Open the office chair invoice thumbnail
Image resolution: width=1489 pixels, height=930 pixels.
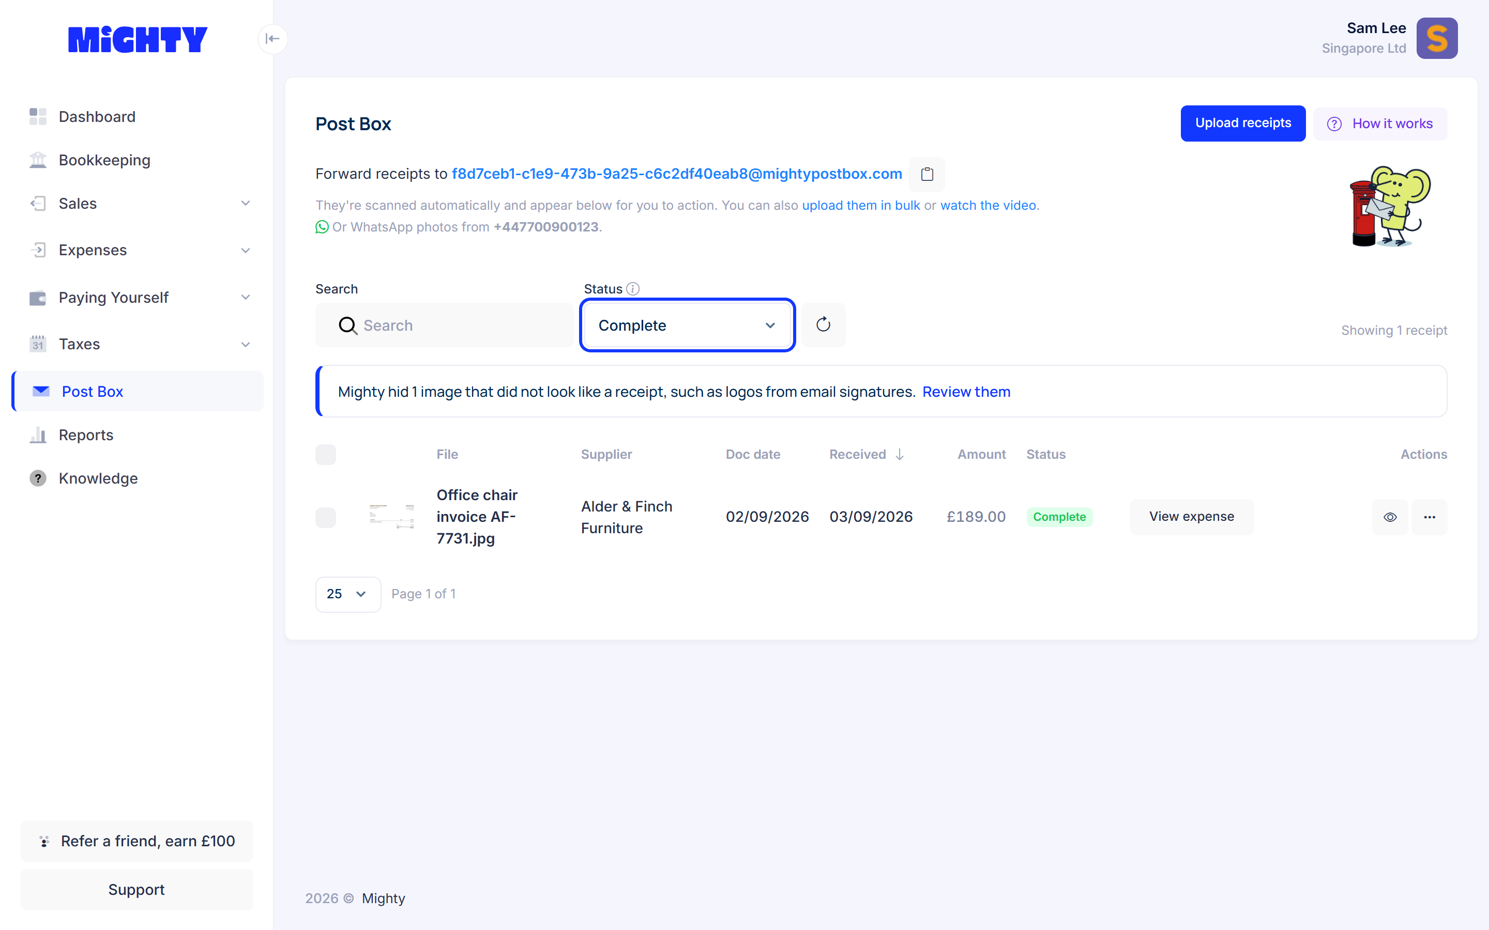click(x=392, y=517)
